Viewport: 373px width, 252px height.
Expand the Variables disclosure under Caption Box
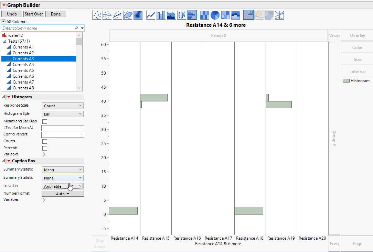[x=44, y=199]
